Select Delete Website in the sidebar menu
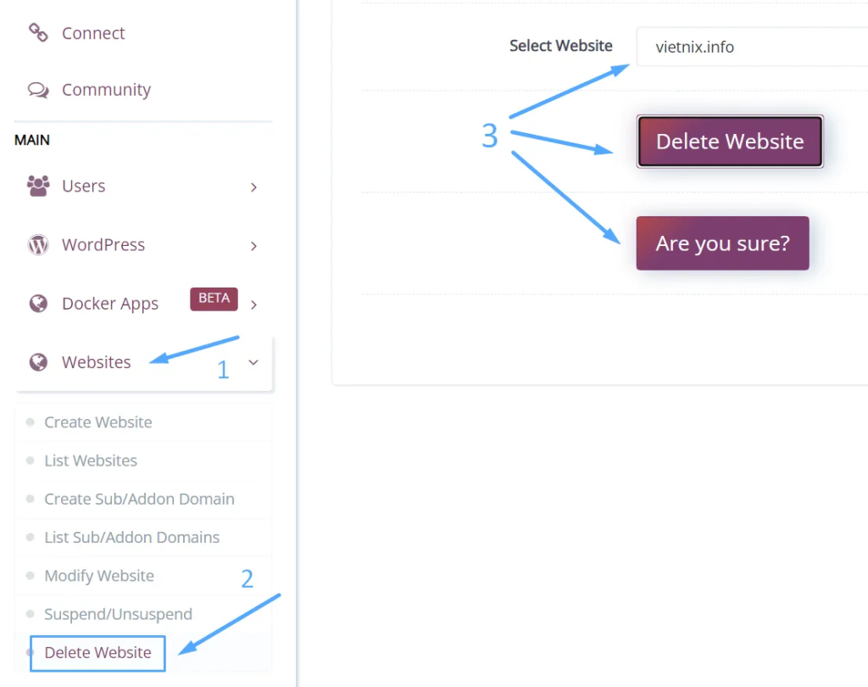868x687 pixels. [x=97, y=652]
